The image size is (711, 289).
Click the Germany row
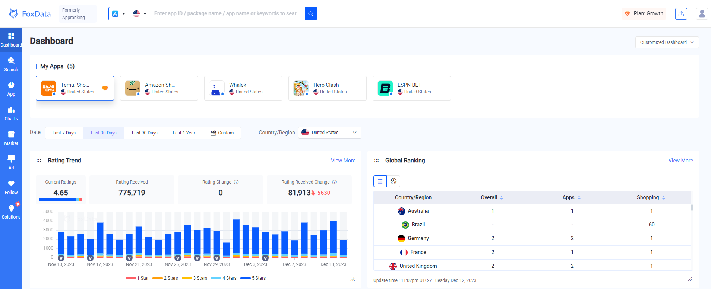click(x=533, y=238)
